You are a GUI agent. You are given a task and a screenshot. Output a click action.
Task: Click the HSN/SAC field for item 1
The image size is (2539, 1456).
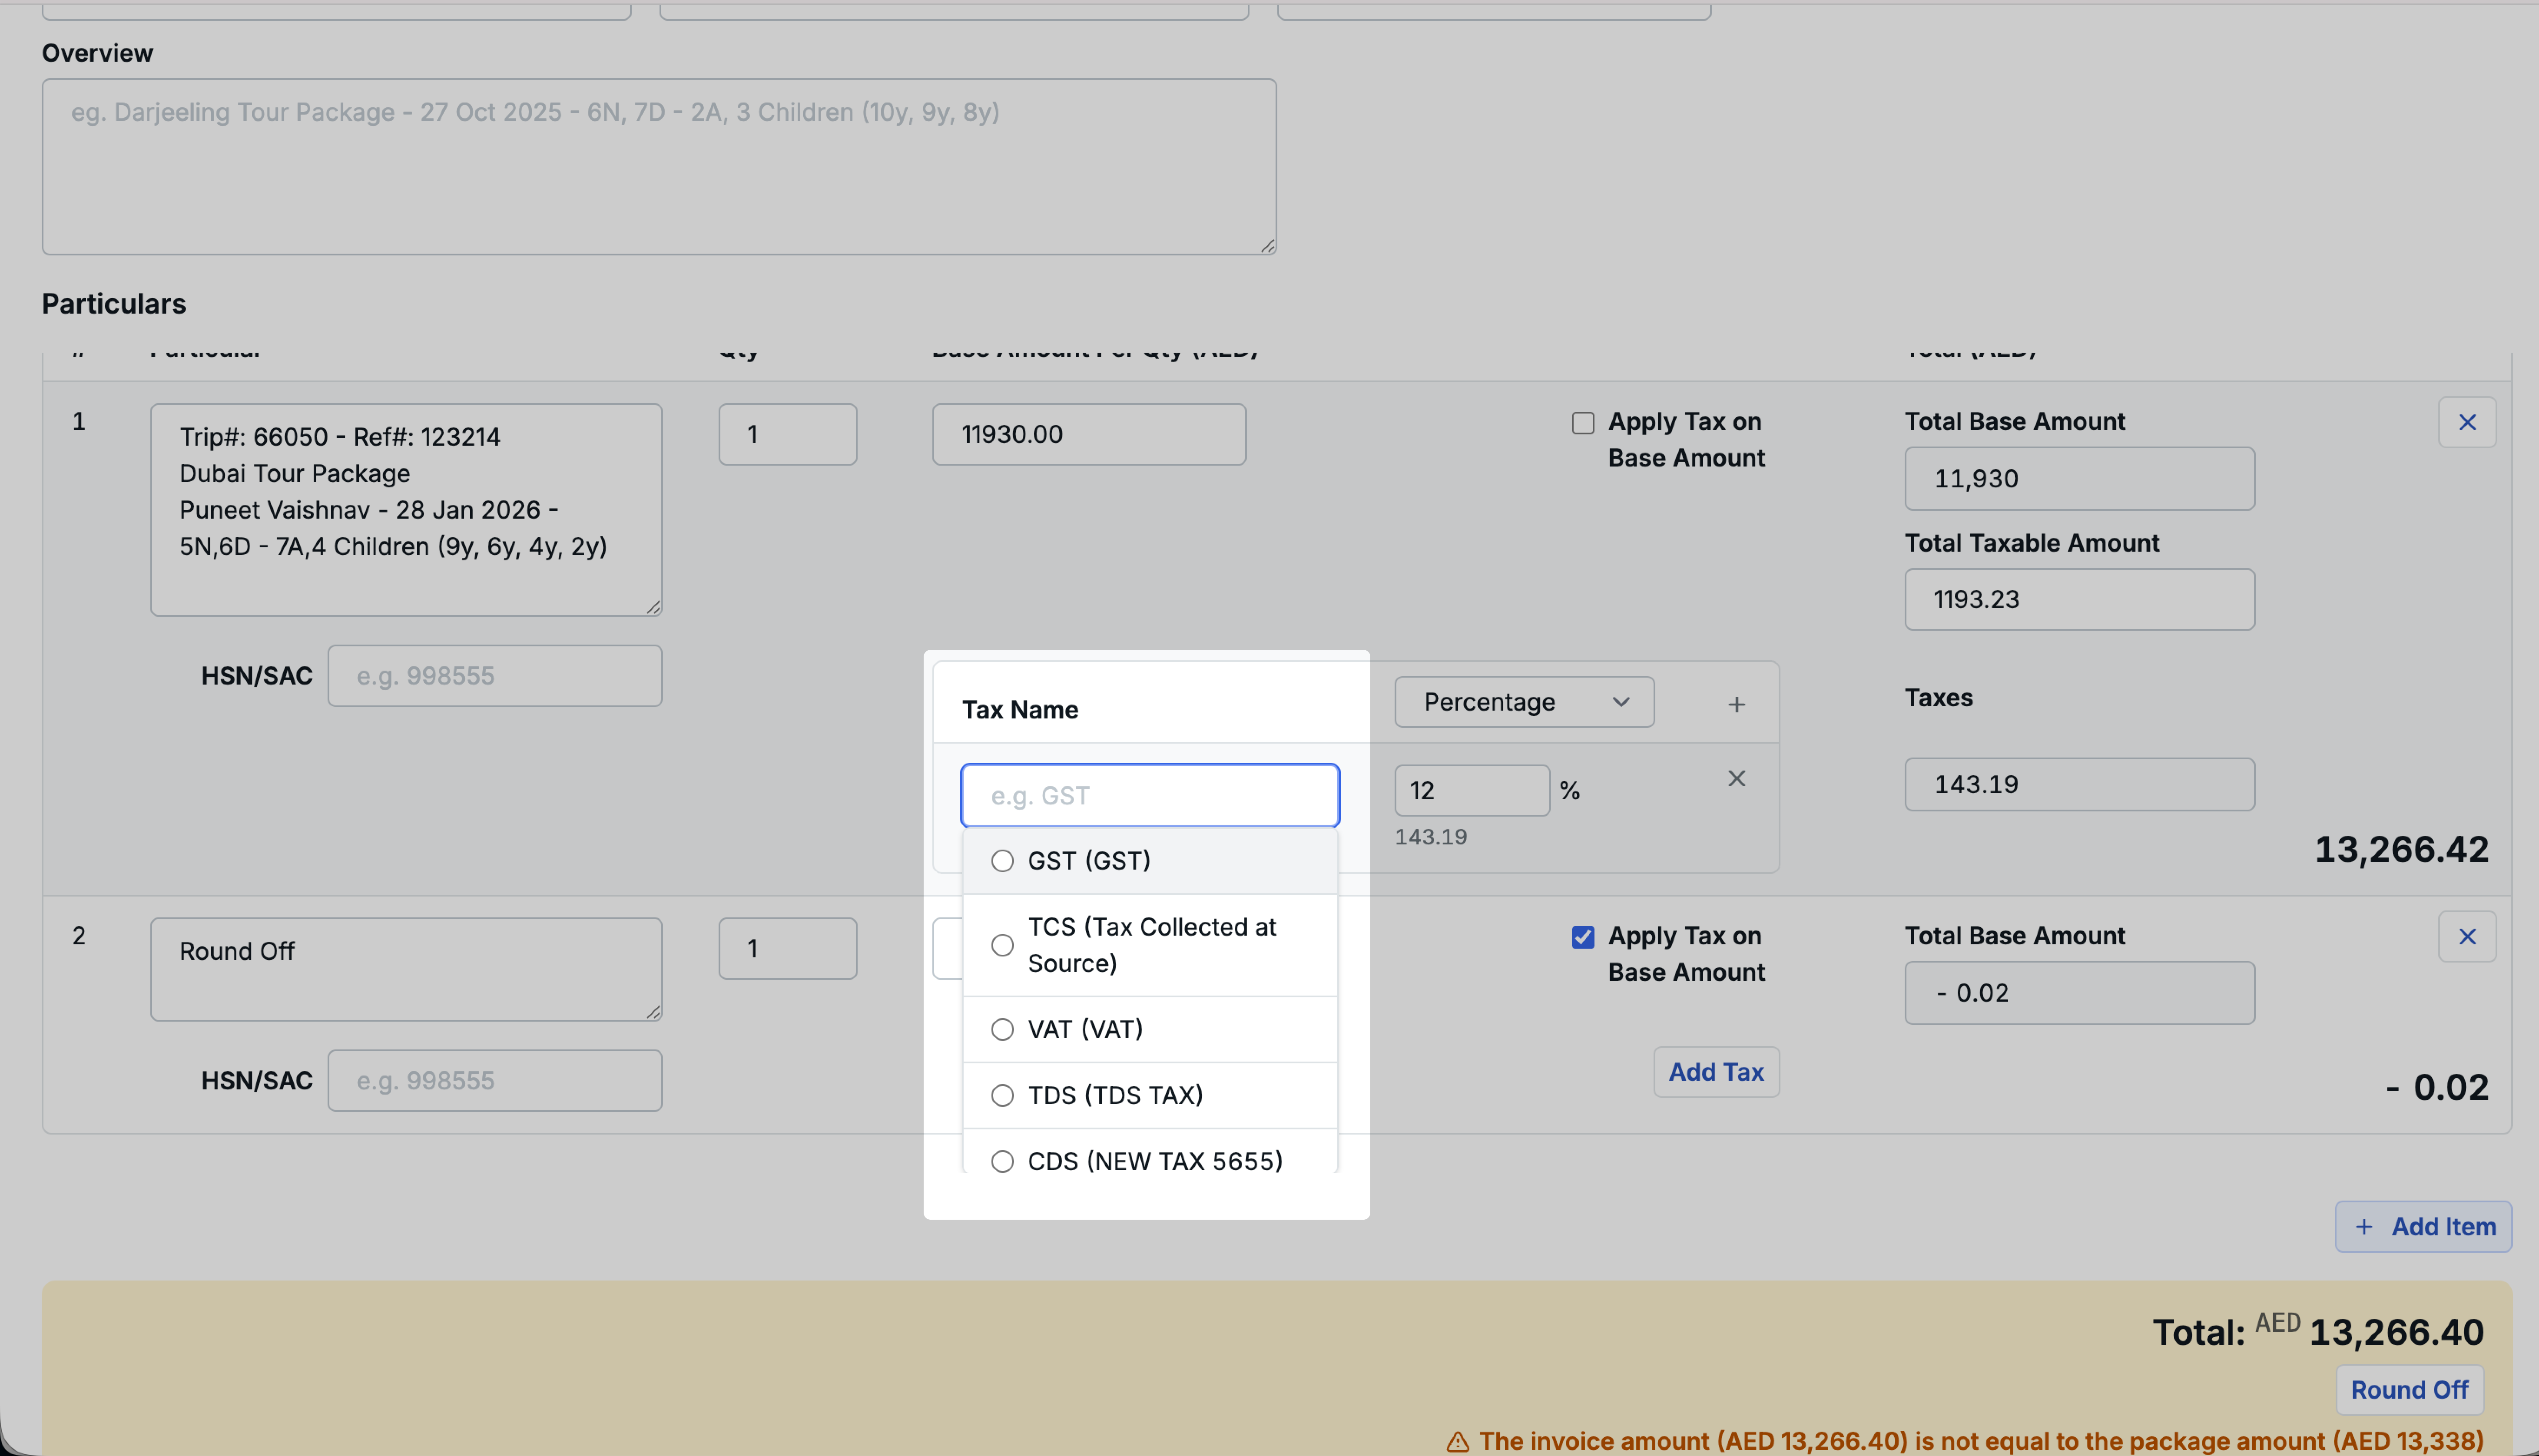(494, 675)
